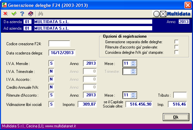Click the Ok button
The width and height of the screenshot is (193, 130).
click(x=176, y=117)
